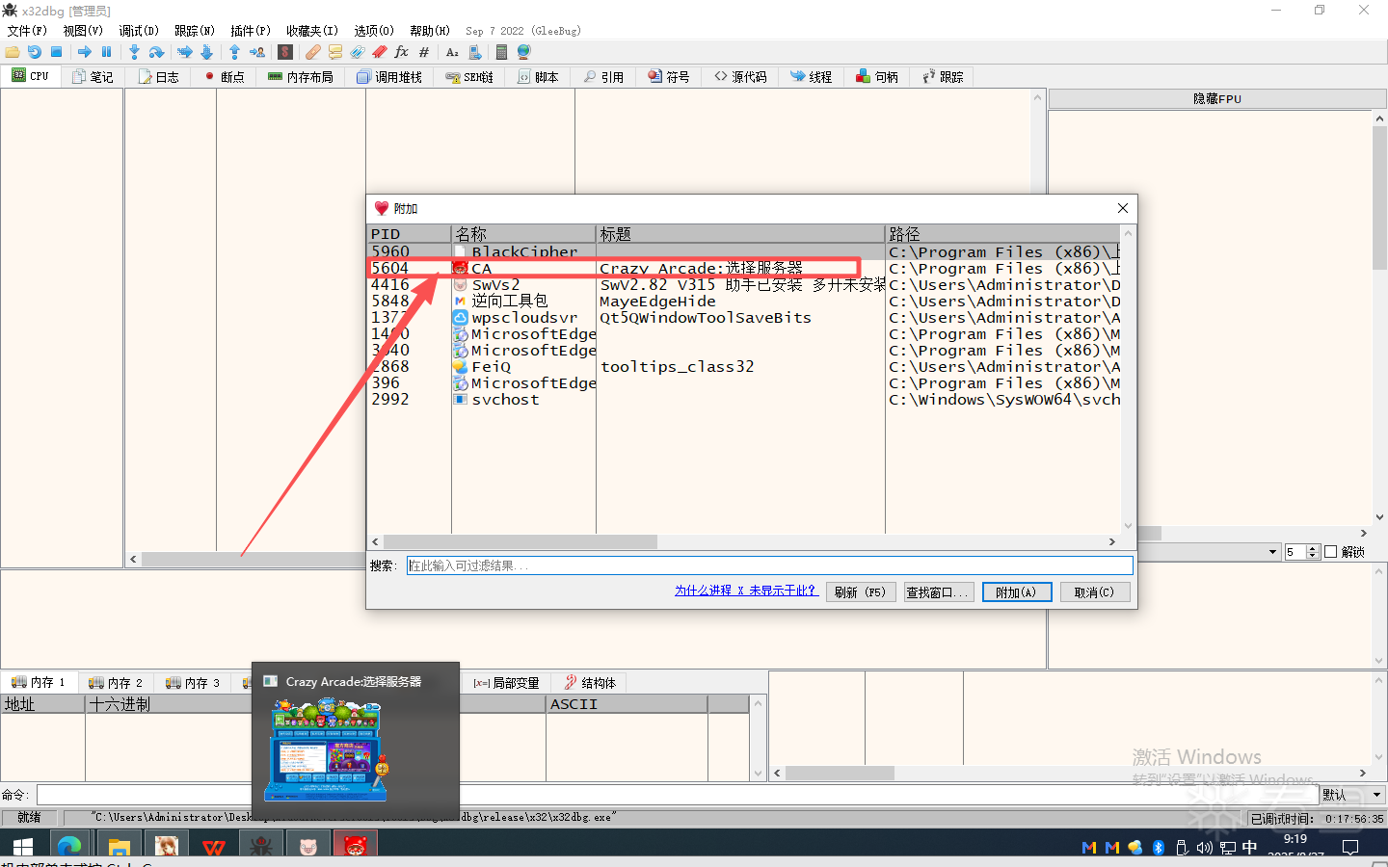Open the Calculator toolbar icon
The height and width of the screenshot is (867, 1388).
pos(501,52)
